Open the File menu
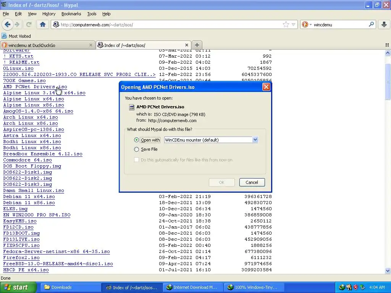Image resolution: width=391 pixels, height=293 pixels. (x=6, y=14)
